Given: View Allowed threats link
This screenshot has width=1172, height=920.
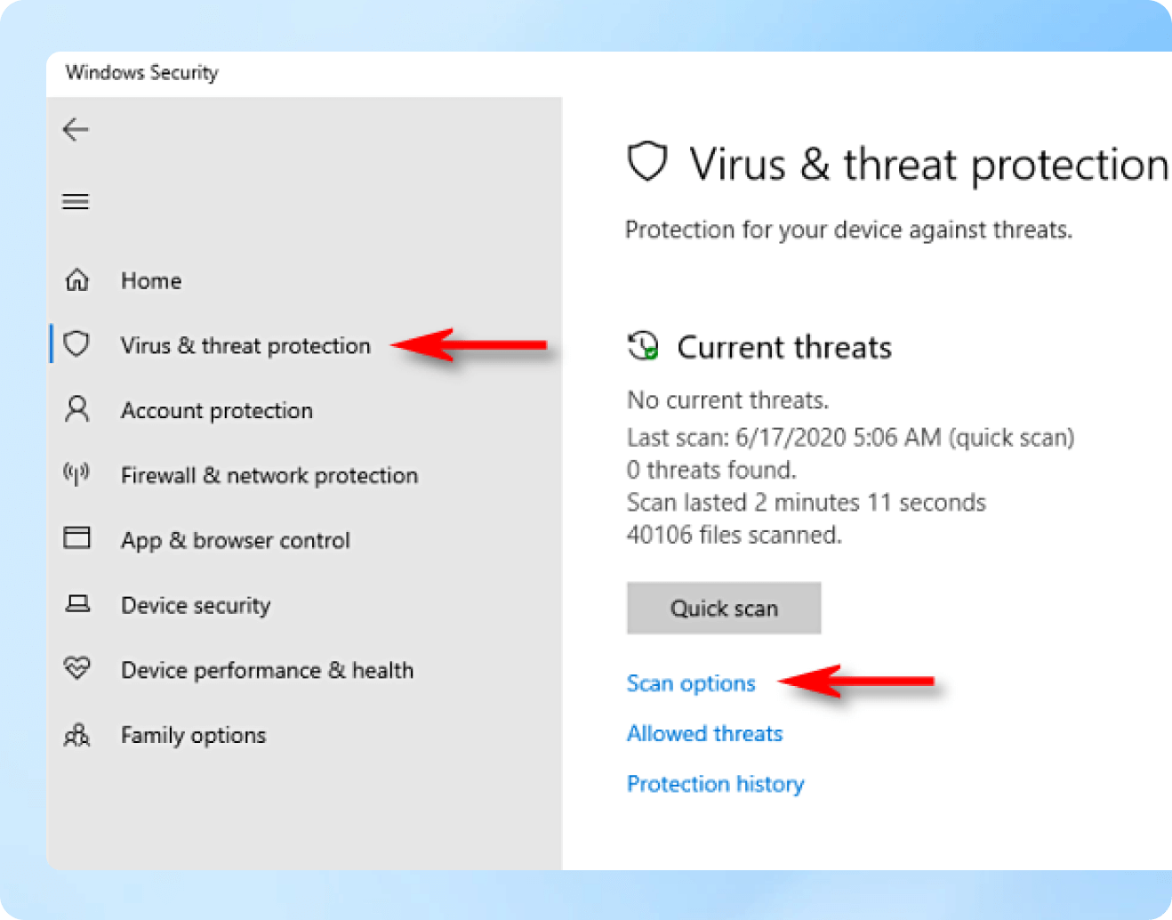Looking at the screenshot, I should (x=704, y=733).
